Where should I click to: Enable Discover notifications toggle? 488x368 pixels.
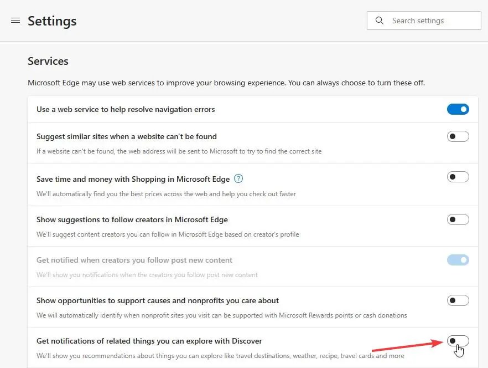[458, 341]
